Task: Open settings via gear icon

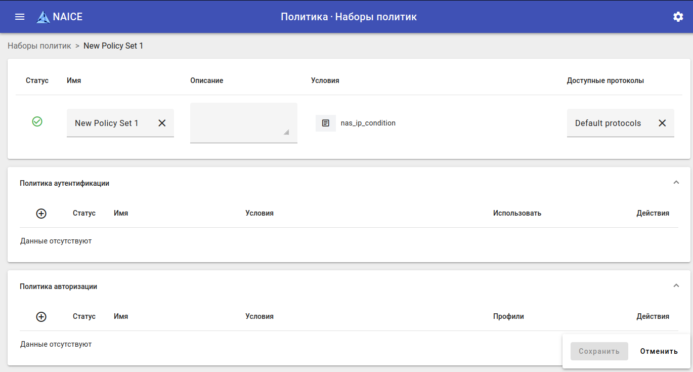Action: click(x=678, y=17)
